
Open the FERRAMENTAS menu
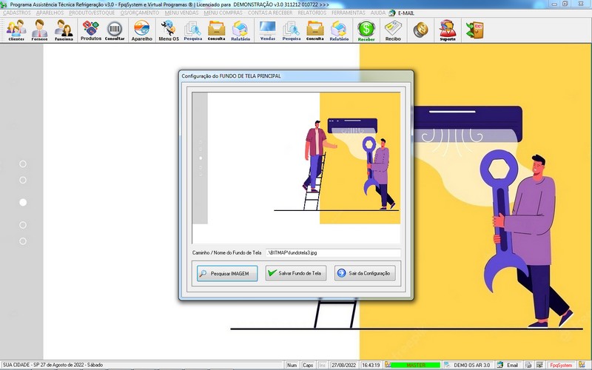point(348,13)
